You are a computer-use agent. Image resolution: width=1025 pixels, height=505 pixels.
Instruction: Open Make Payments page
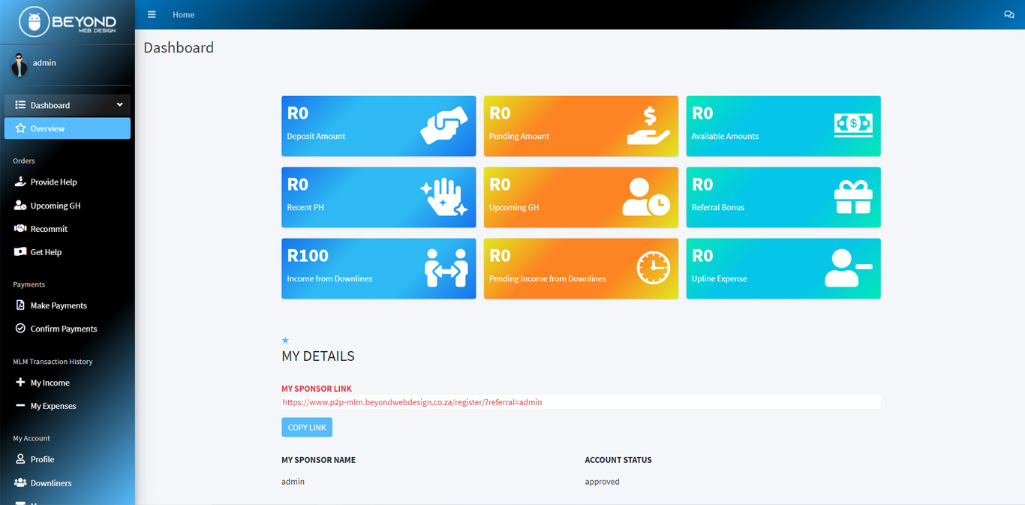coord(59,305)
